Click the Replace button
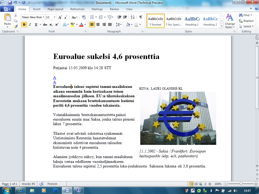 tap(246, 21)
